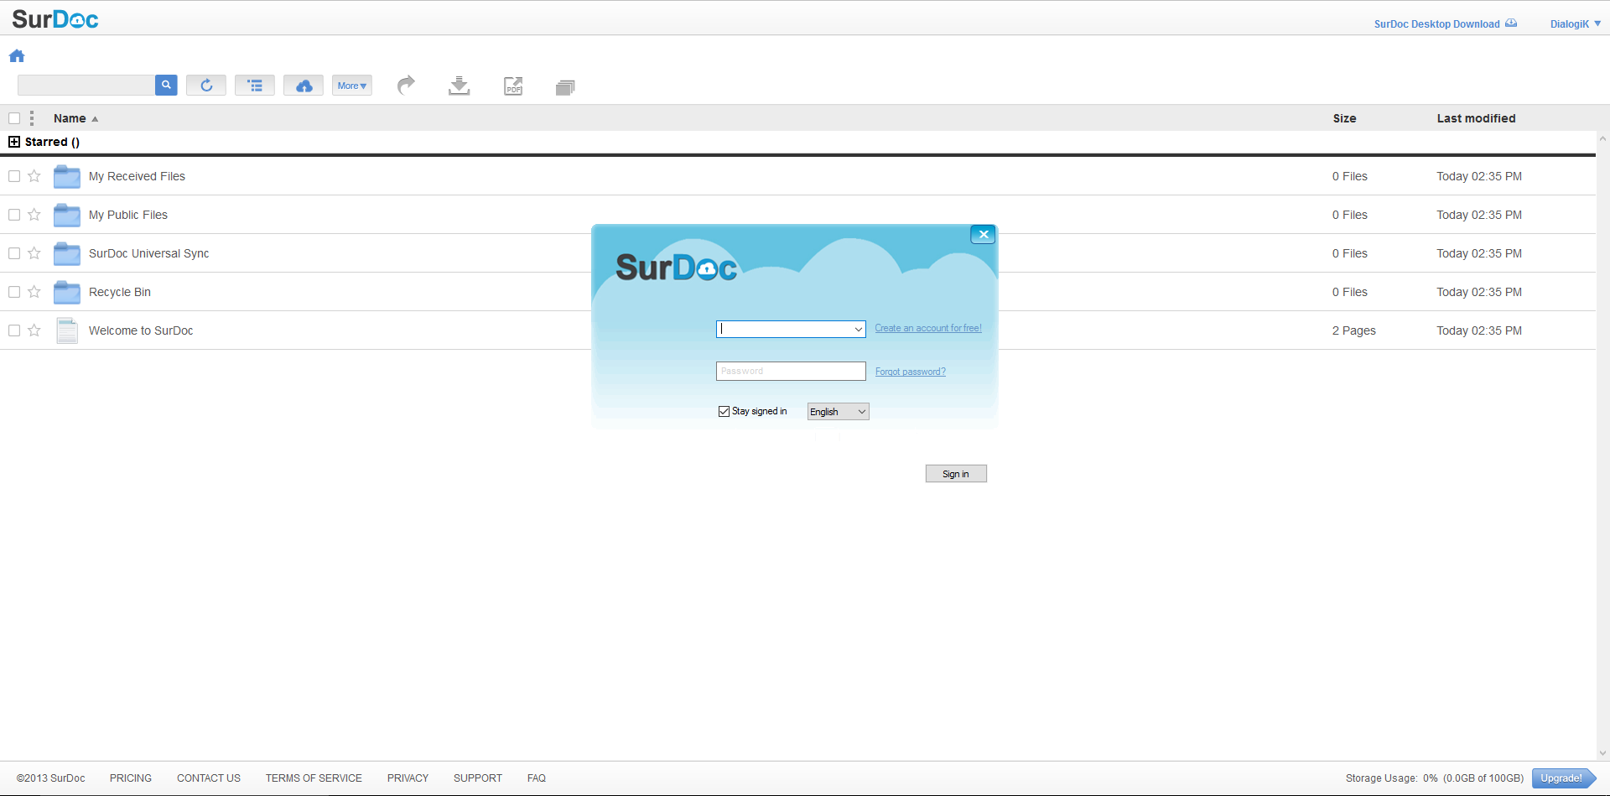Screen dimensions: 1610x796
Task: Click Create an account for free link
Action: 928,328
